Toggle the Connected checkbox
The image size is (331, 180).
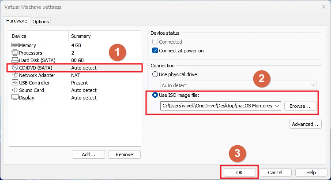tap(155, 42)
